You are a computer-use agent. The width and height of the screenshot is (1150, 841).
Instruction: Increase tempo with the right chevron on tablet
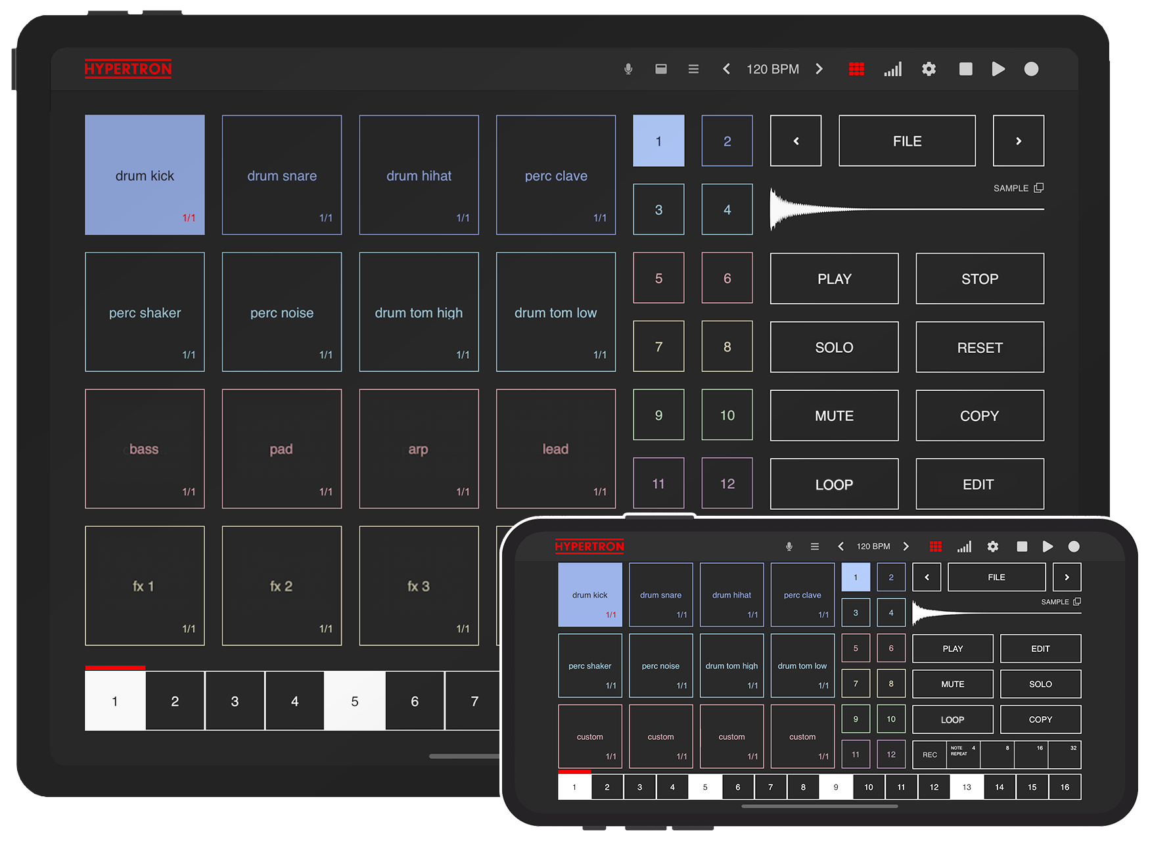(x=819, y=69)
